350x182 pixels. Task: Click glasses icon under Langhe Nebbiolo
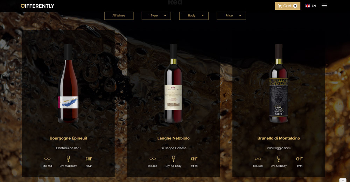click(153, 159)
